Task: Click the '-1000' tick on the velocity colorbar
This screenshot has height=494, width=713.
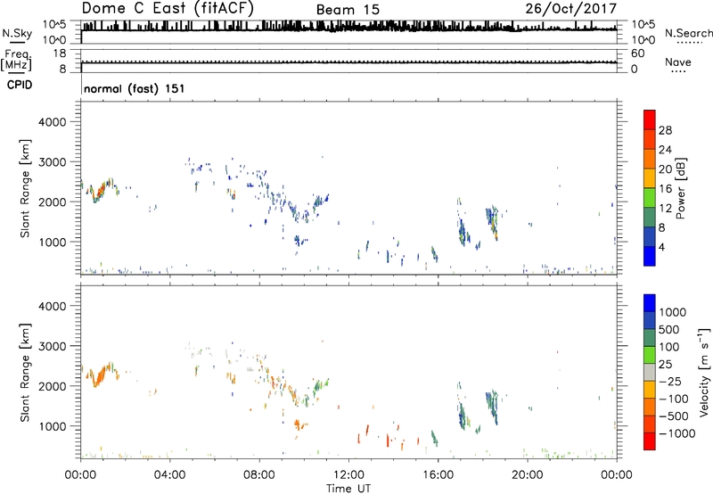Action: [677, 433]
